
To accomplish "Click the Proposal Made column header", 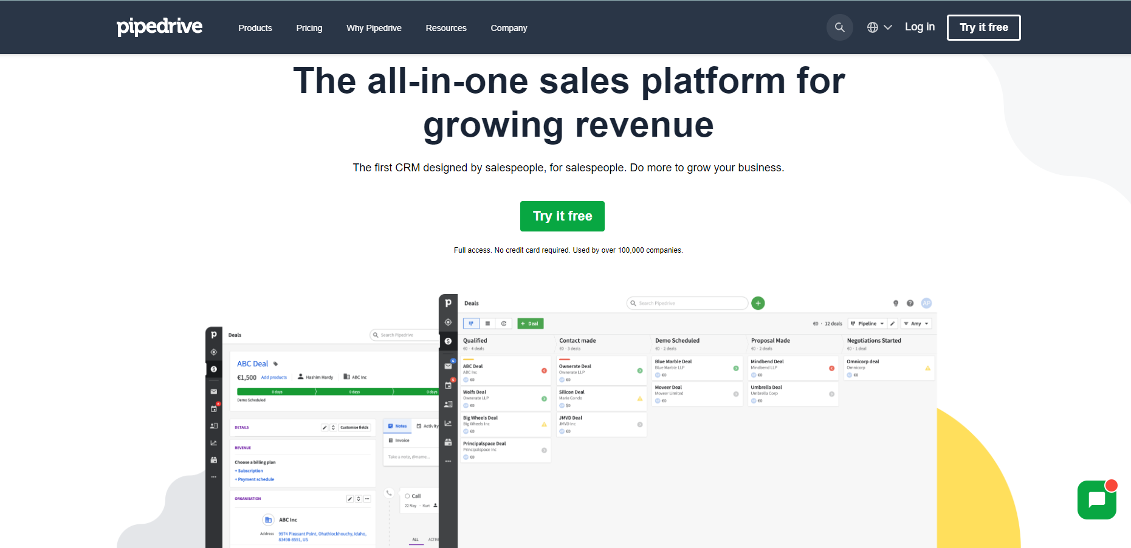I will pyautogui.click(x=771, y=341).
